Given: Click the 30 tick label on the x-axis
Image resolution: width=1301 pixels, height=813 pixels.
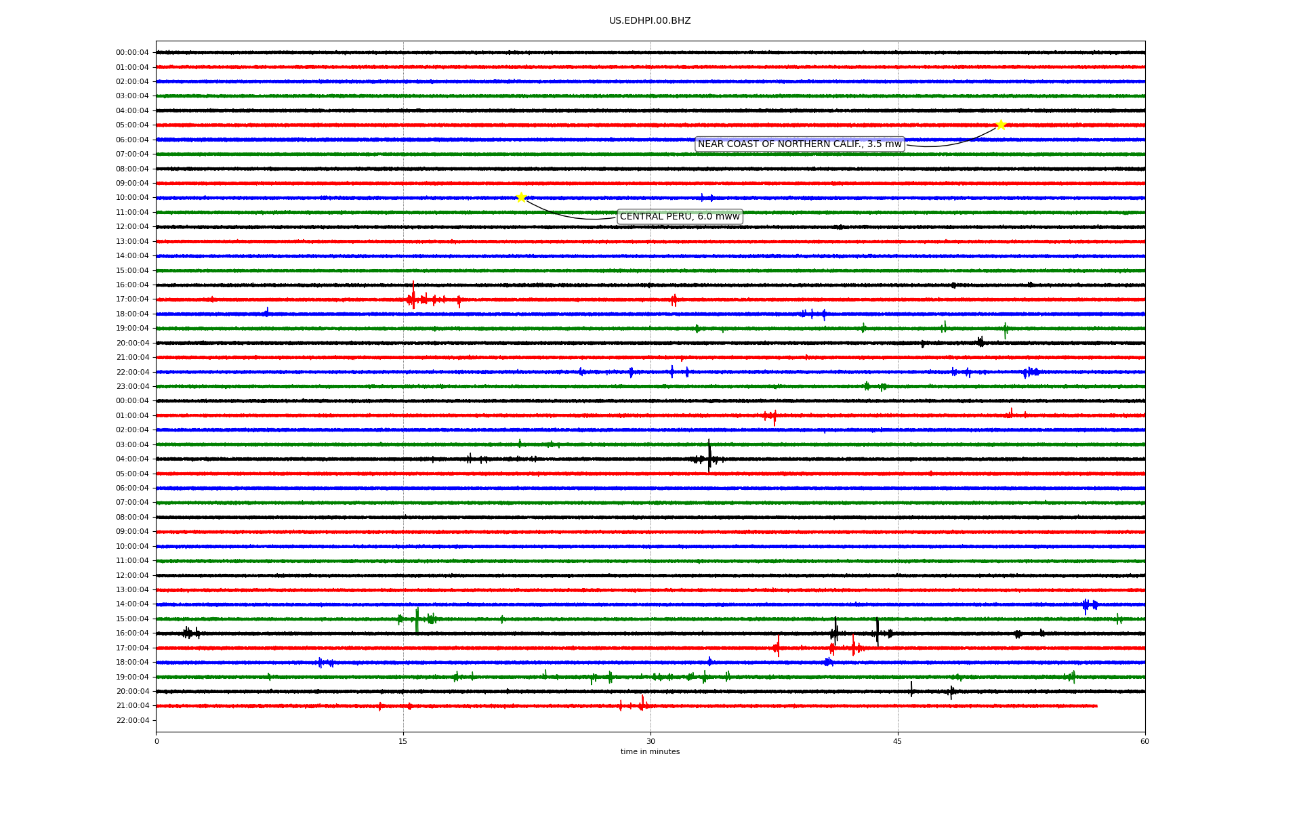Looking at the screenshot, I should tap(650, 741).
